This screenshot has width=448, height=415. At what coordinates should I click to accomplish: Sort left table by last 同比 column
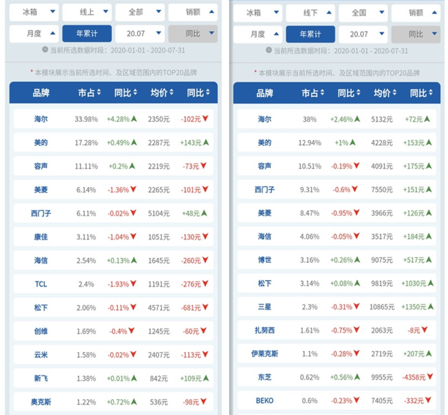coord(198,93)
